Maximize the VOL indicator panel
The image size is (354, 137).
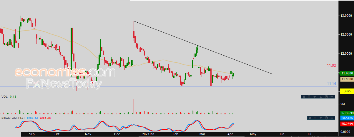coord(309,97)
